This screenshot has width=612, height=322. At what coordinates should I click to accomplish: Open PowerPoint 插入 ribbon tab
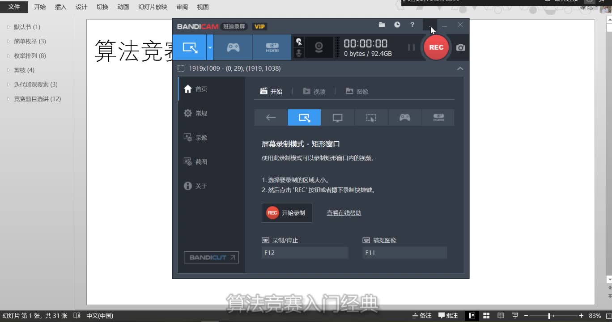pos(60,7)
